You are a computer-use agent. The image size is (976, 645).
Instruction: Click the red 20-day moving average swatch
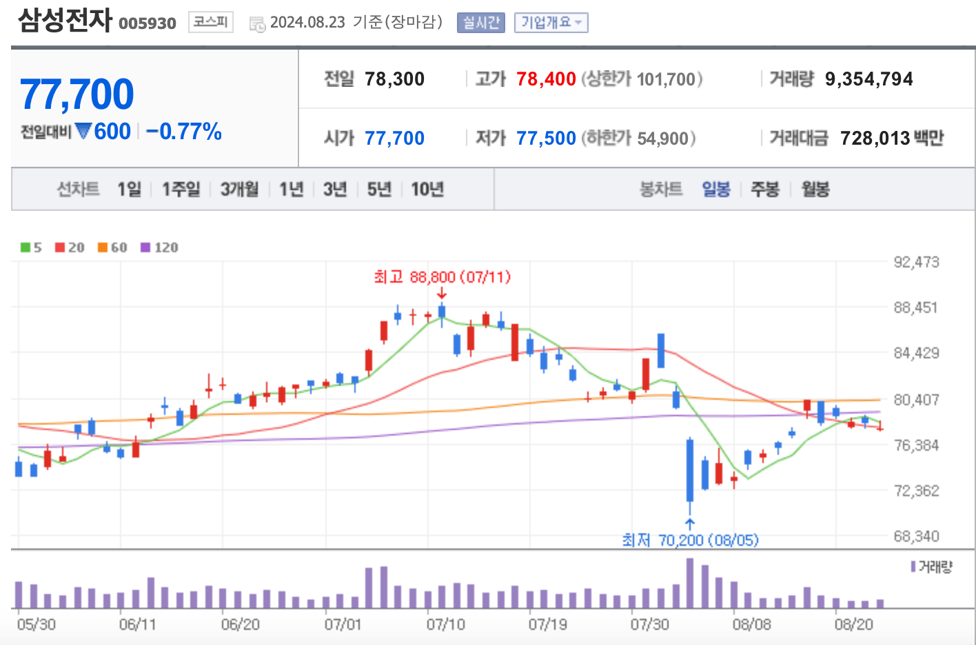[60, 247]
